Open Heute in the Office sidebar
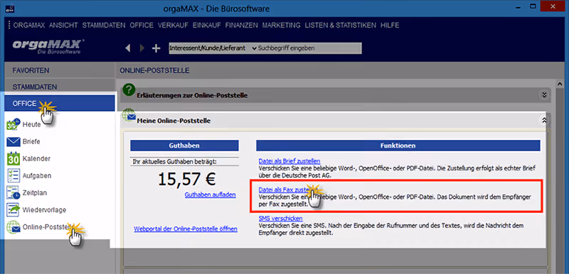The height and width of the screenshot is (274, 569). [31, 124]
